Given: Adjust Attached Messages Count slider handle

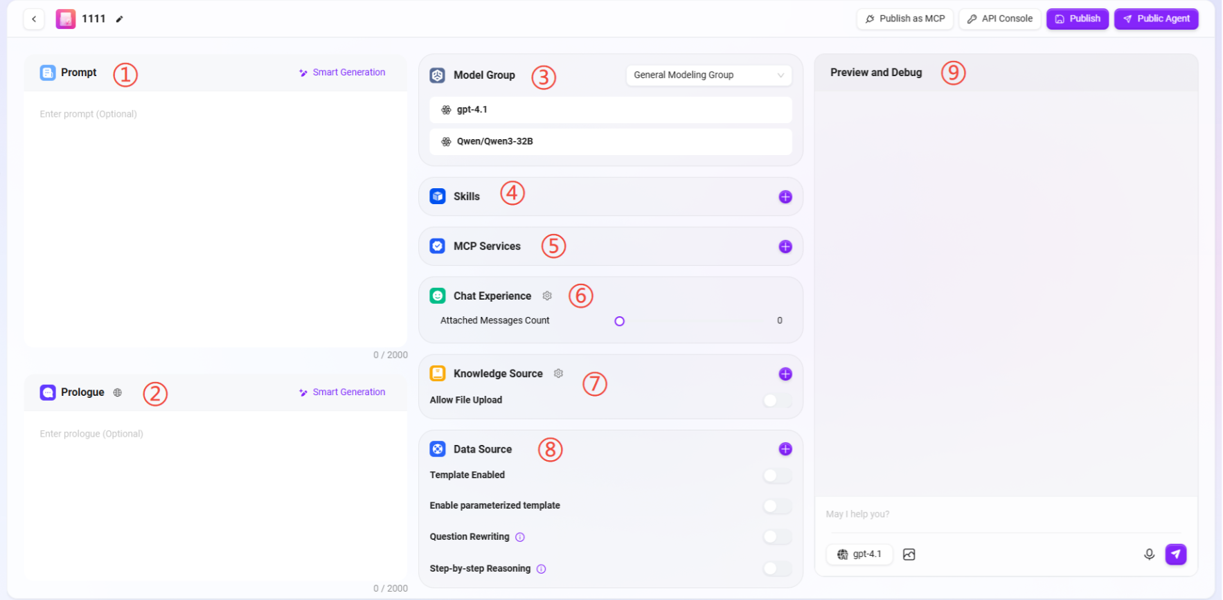Looking at the screenshot, I should tap(619, 321).
